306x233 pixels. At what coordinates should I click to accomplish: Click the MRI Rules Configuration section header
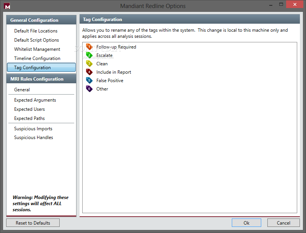click(41, 79)
